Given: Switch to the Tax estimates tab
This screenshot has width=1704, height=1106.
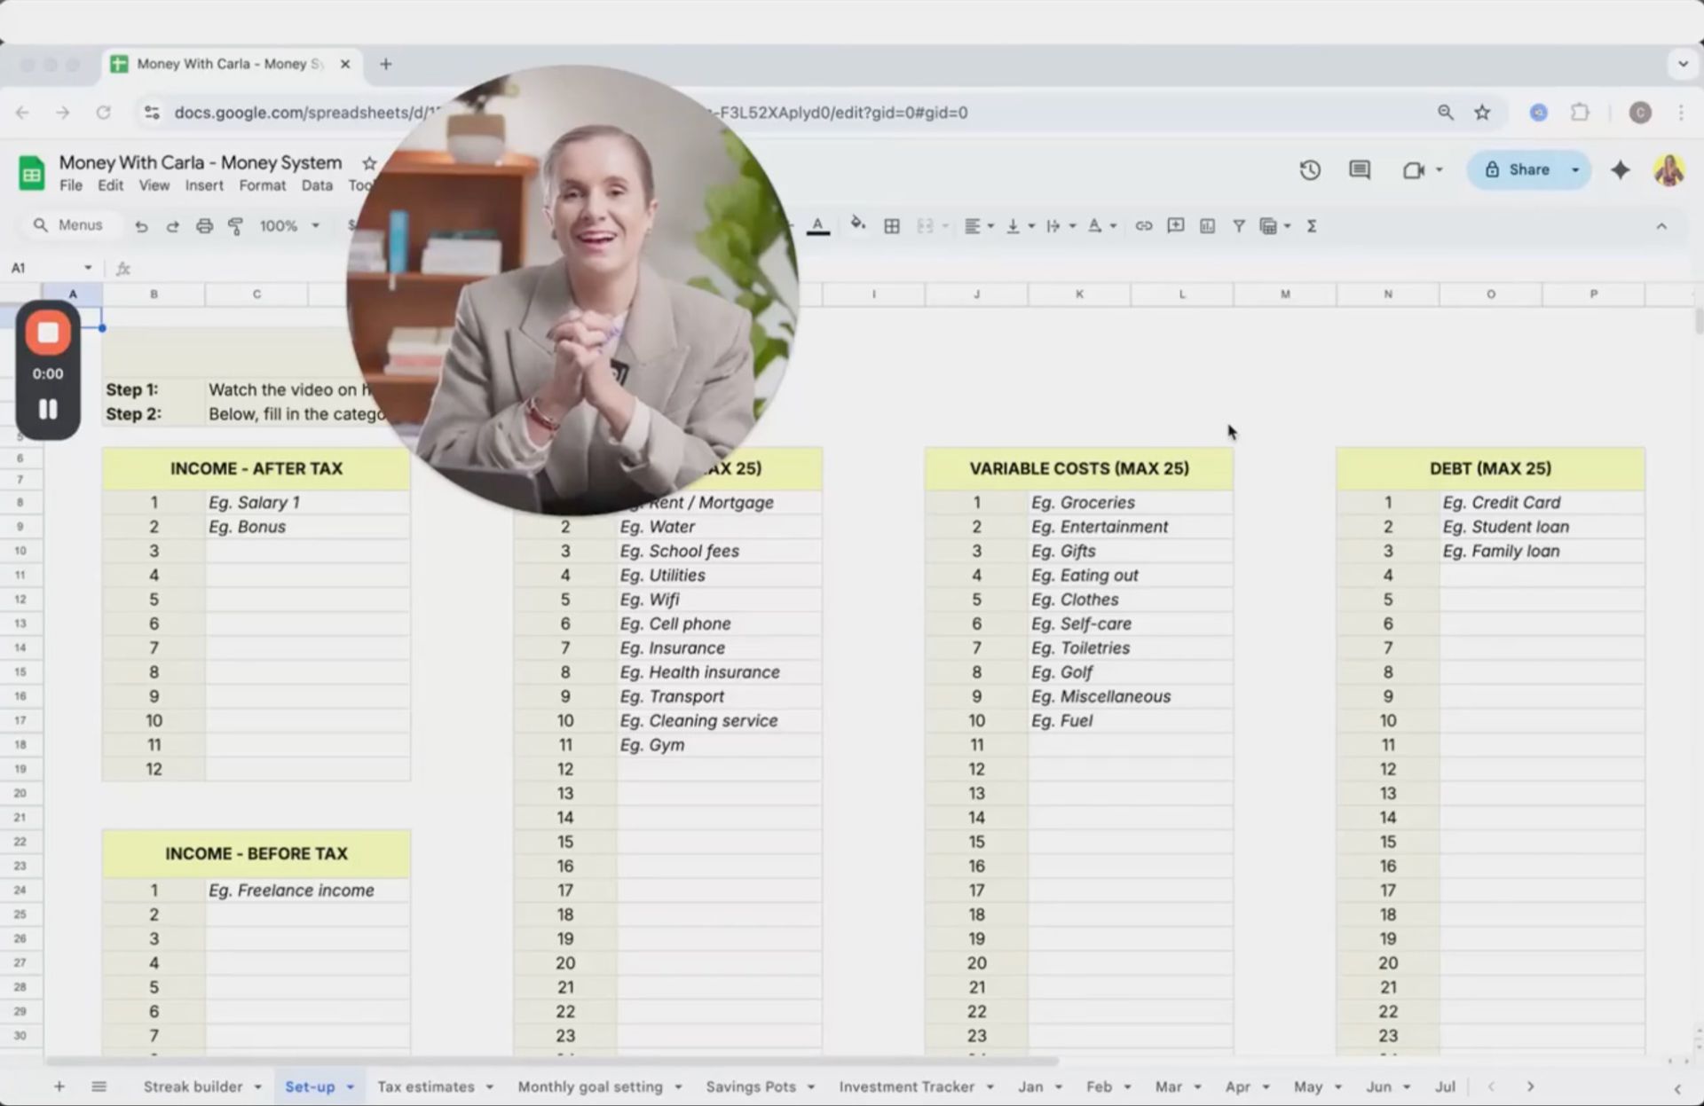Looking at the screenshot, I should [x=426, y=1086].
